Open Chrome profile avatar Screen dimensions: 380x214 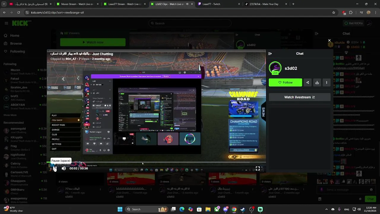coord(368,12)
